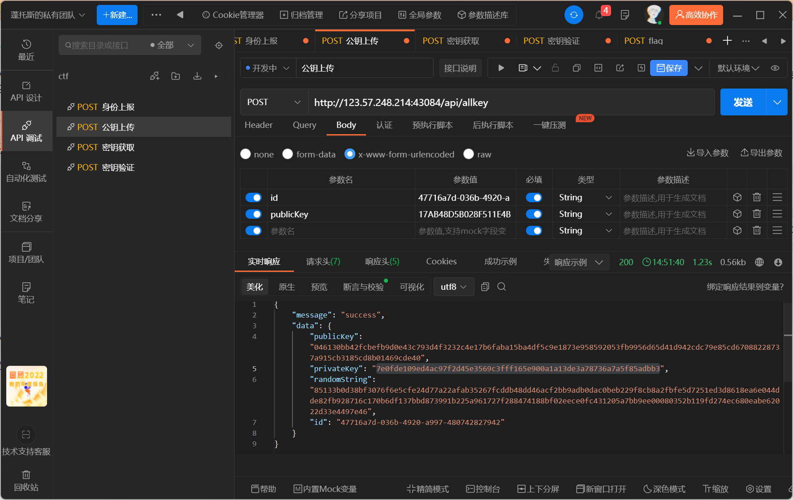The image size is (793, 500).
Task: Switch to the Query tab
Action: pos(304,125)
